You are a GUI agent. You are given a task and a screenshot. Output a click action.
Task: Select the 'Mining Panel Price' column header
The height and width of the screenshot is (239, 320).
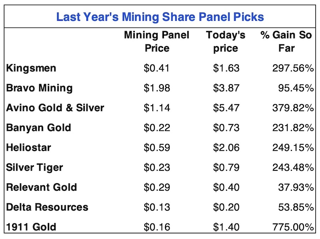point(156,41)
